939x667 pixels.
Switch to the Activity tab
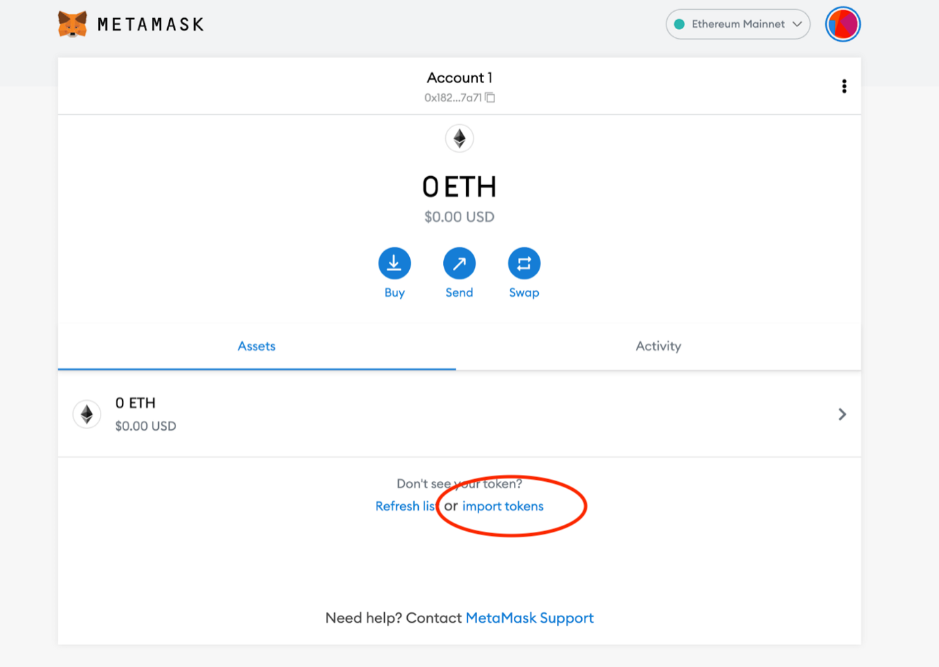(658, 346)
